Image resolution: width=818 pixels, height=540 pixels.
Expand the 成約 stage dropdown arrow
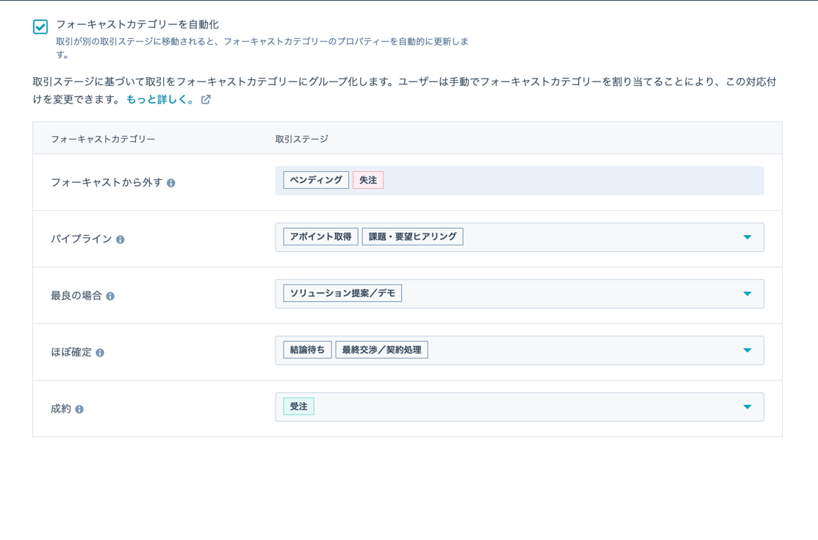pos(747,407)
